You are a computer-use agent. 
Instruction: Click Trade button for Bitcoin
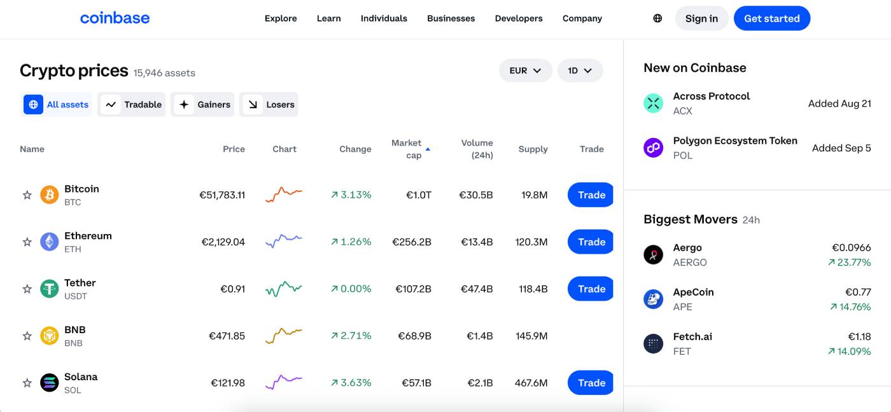[x=591, y=195]
